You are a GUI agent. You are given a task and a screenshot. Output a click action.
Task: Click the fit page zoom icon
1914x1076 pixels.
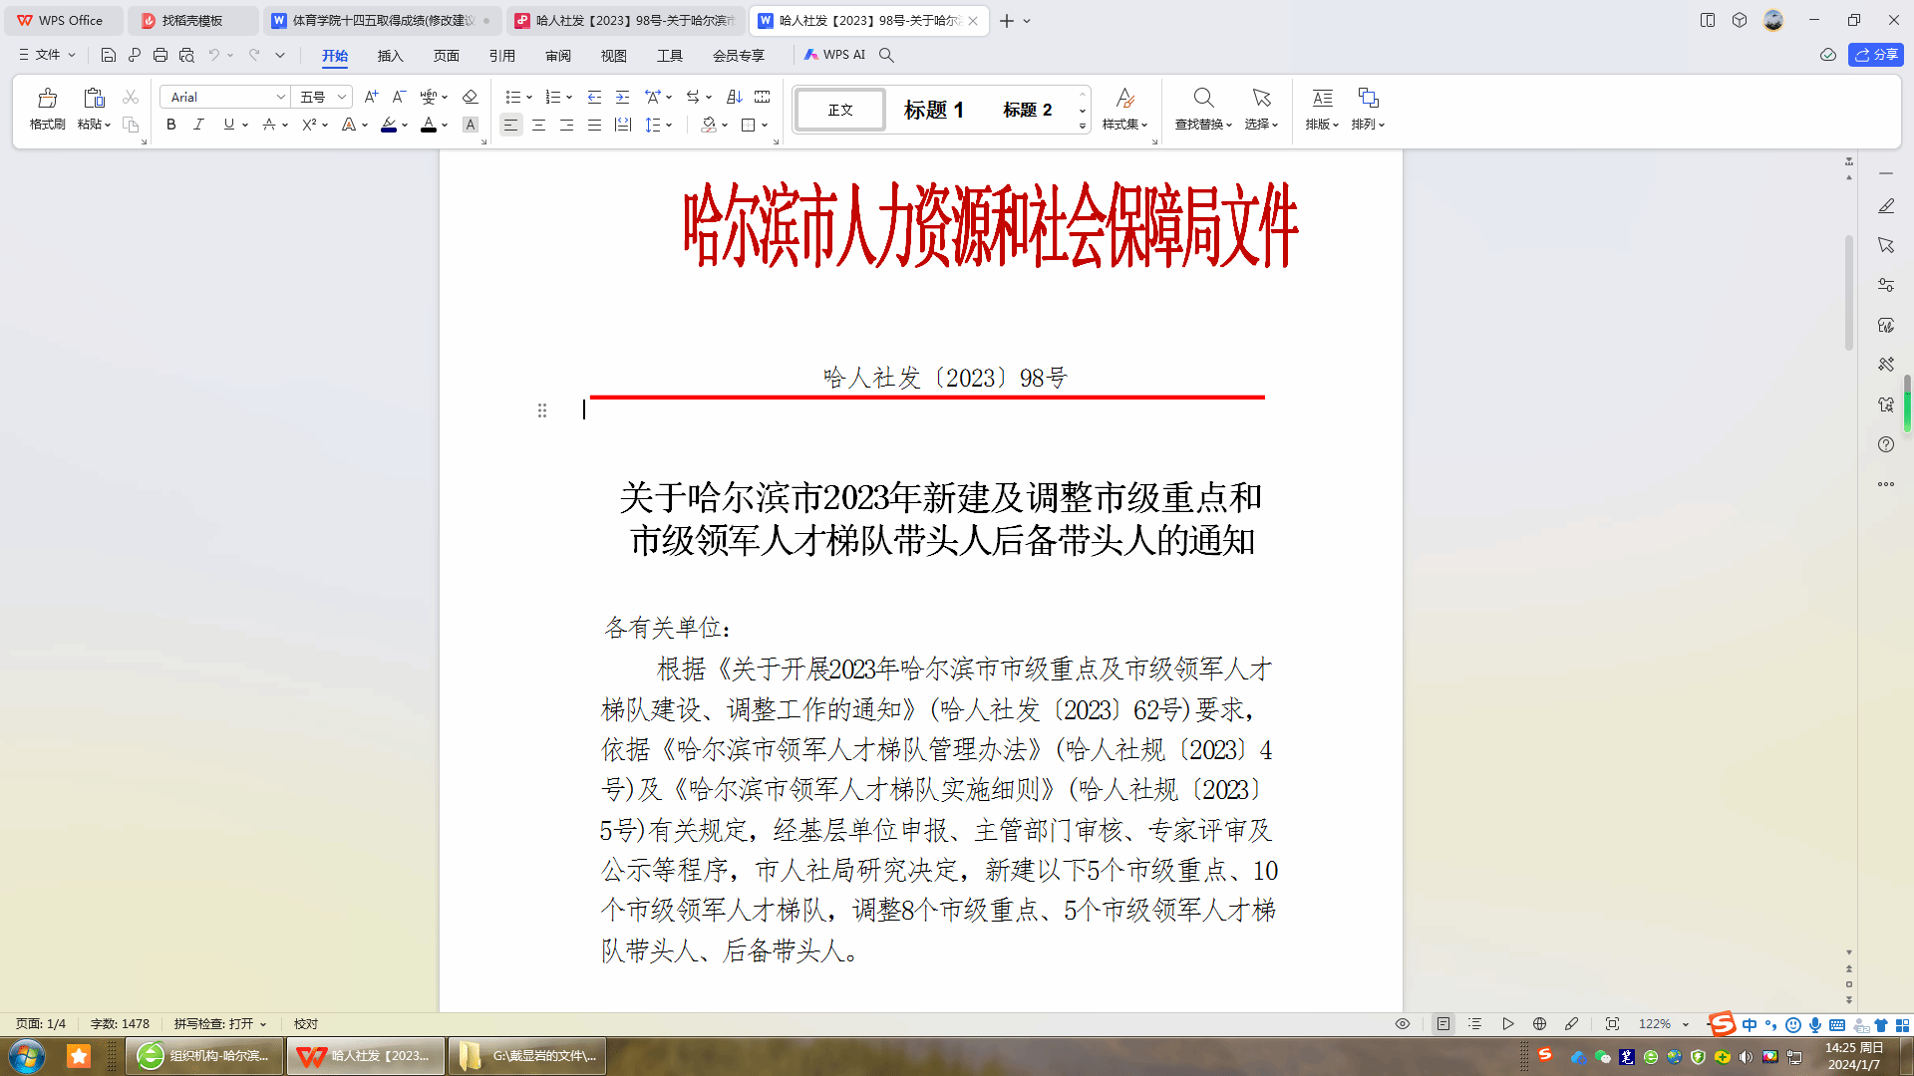pos(1612,1024)
